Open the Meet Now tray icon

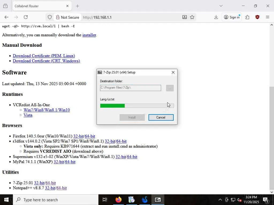tap(227, 200)
